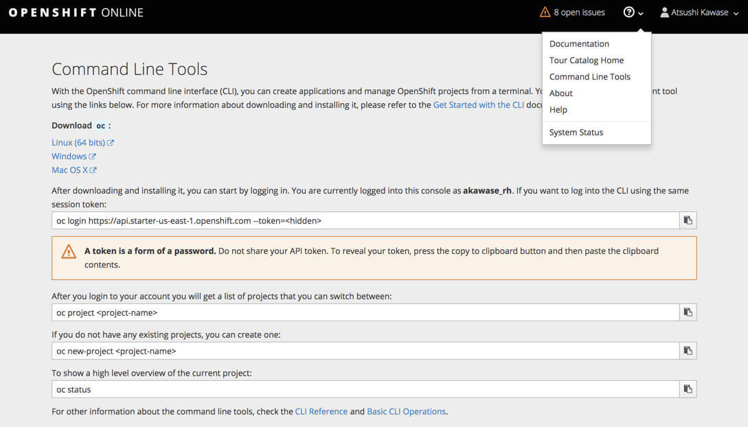Copy the oc project command to clipboard
This screenshot has height=427, width=748.
point(688,312)
